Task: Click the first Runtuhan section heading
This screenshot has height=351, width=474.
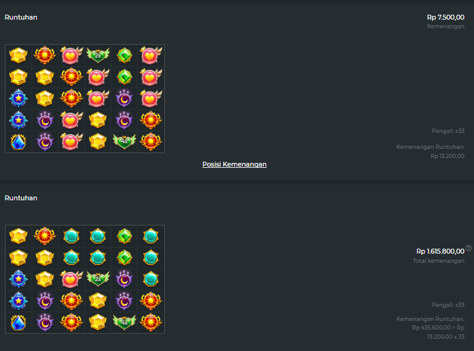Action: [21, 17]
